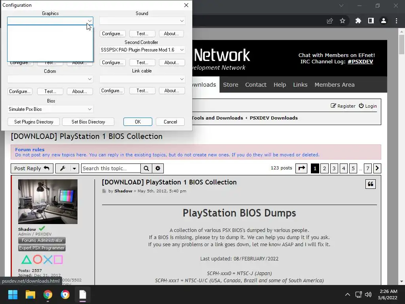Open Chrome profile icon
Viewport: 405px width, 304px height.
point(384,21)
